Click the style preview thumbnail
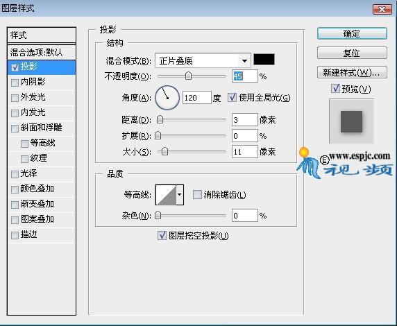397x326 pixels. tap(351, 121)
